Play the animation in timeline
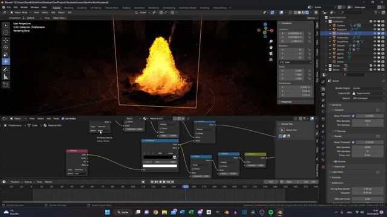387x217 pixels. [x=164, y=182]
